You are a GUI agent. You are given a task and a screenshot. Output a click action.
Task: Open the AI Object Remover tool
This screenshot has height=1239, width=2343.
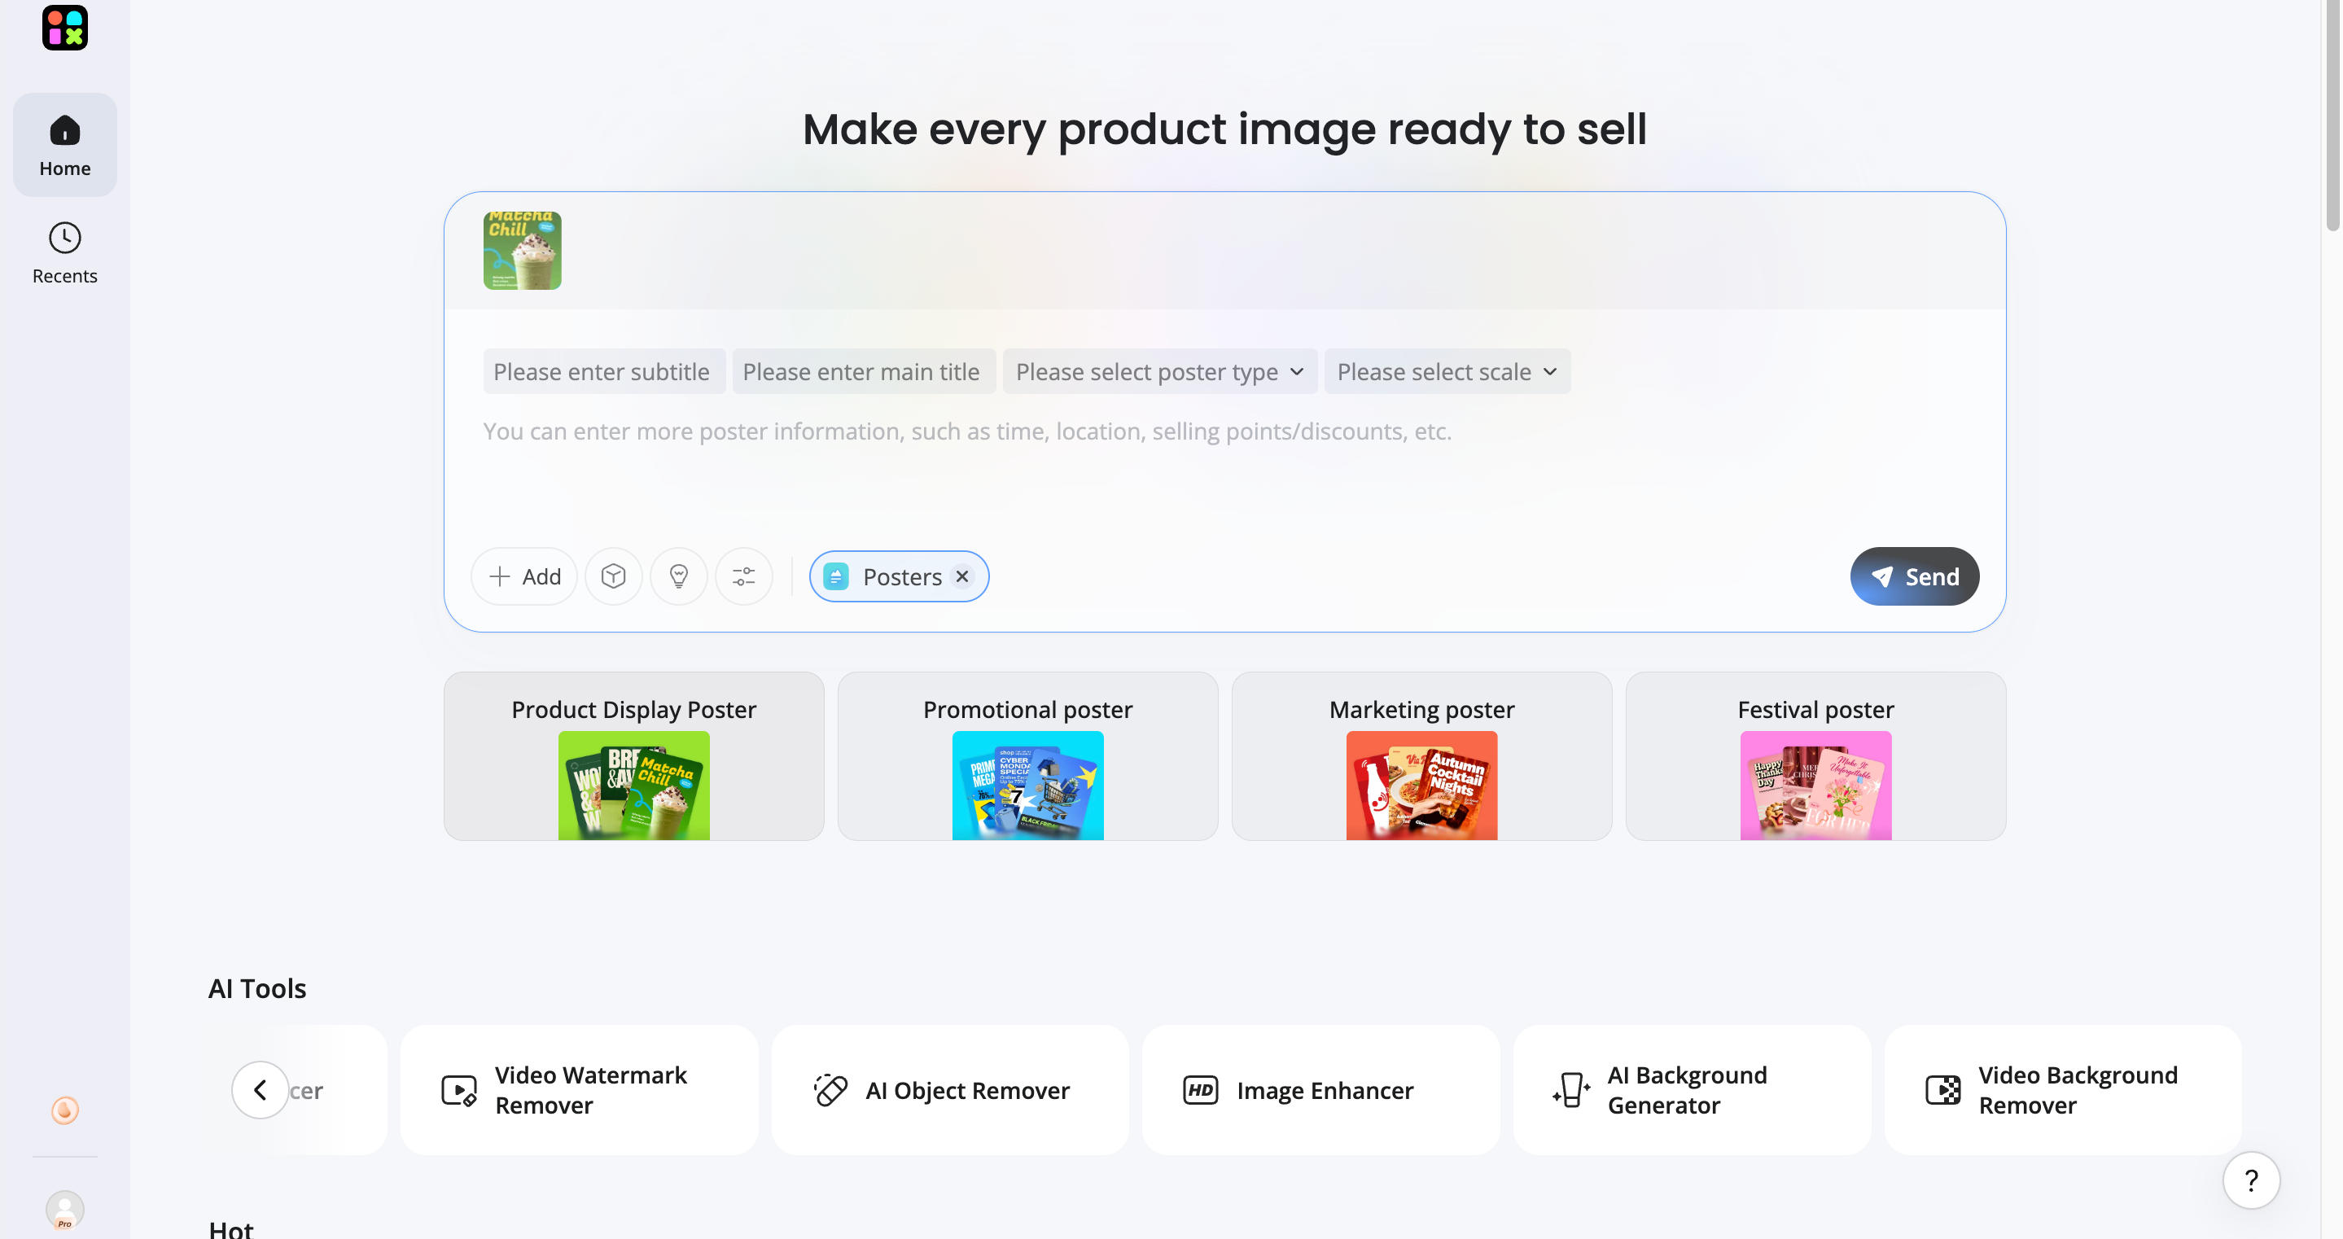pyautogui.click(x=949, y=1091)
